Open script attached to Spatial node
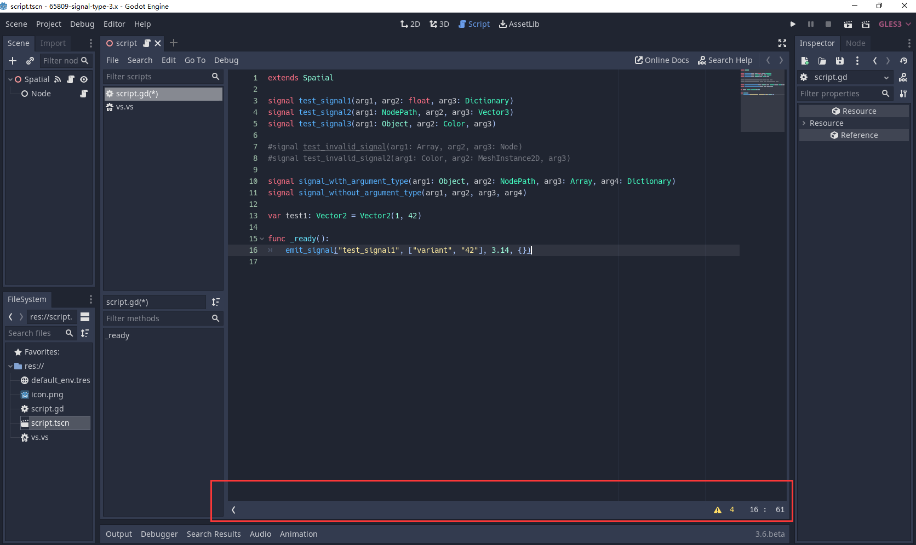 [x=71, y=79]
